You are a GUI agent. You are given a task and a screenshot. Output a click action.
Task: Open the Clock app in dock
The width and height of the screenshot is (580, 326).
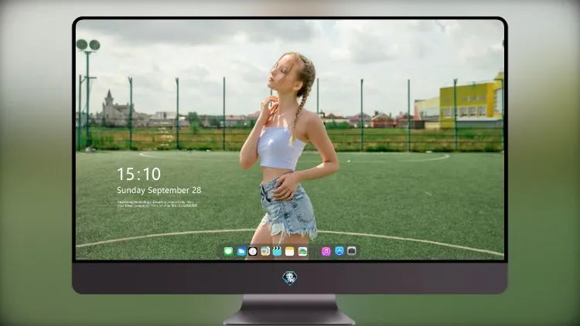pyautogui.click(x=253, y=252)
